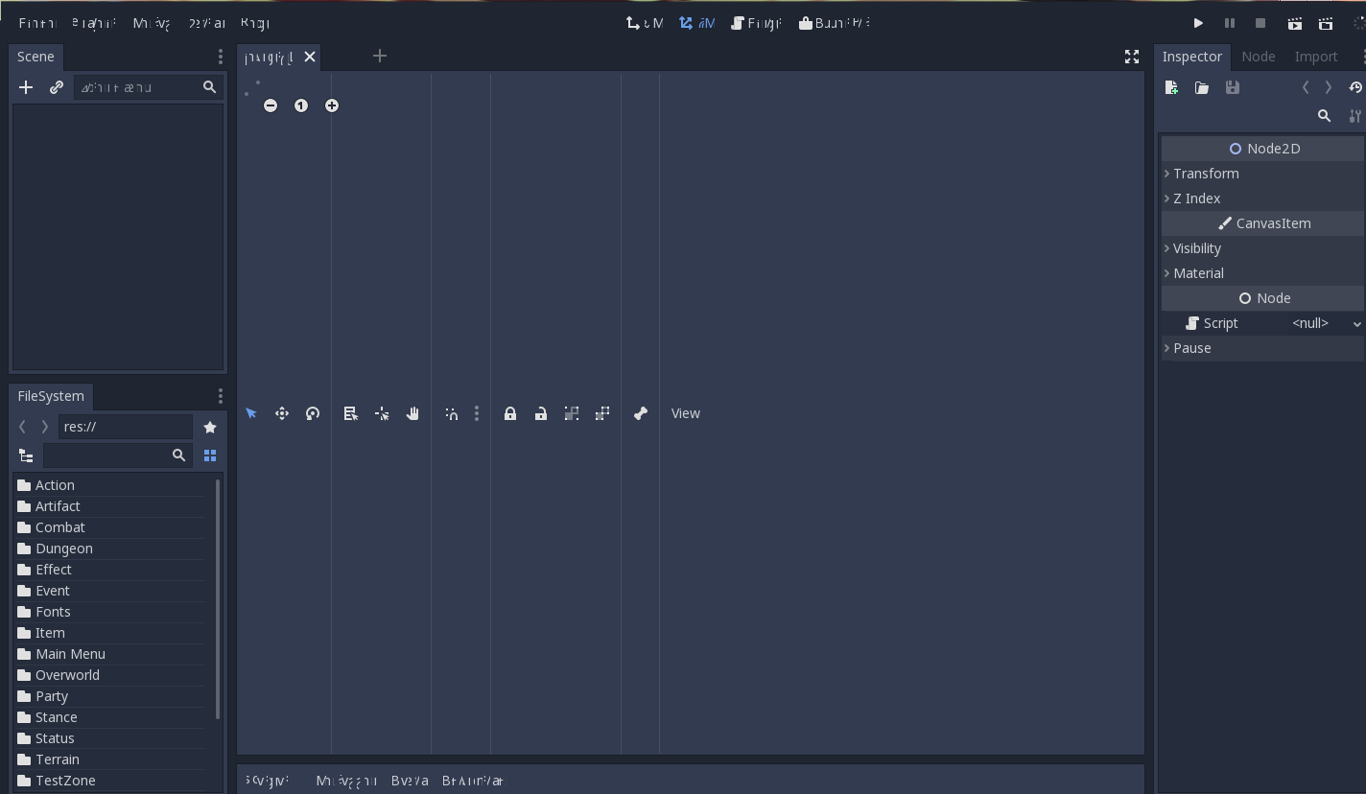Image resolution: width=1366 pixels, height=794 pixels.
Task: Show list of selectable nodes tool
Action: [x=351, y=413]
